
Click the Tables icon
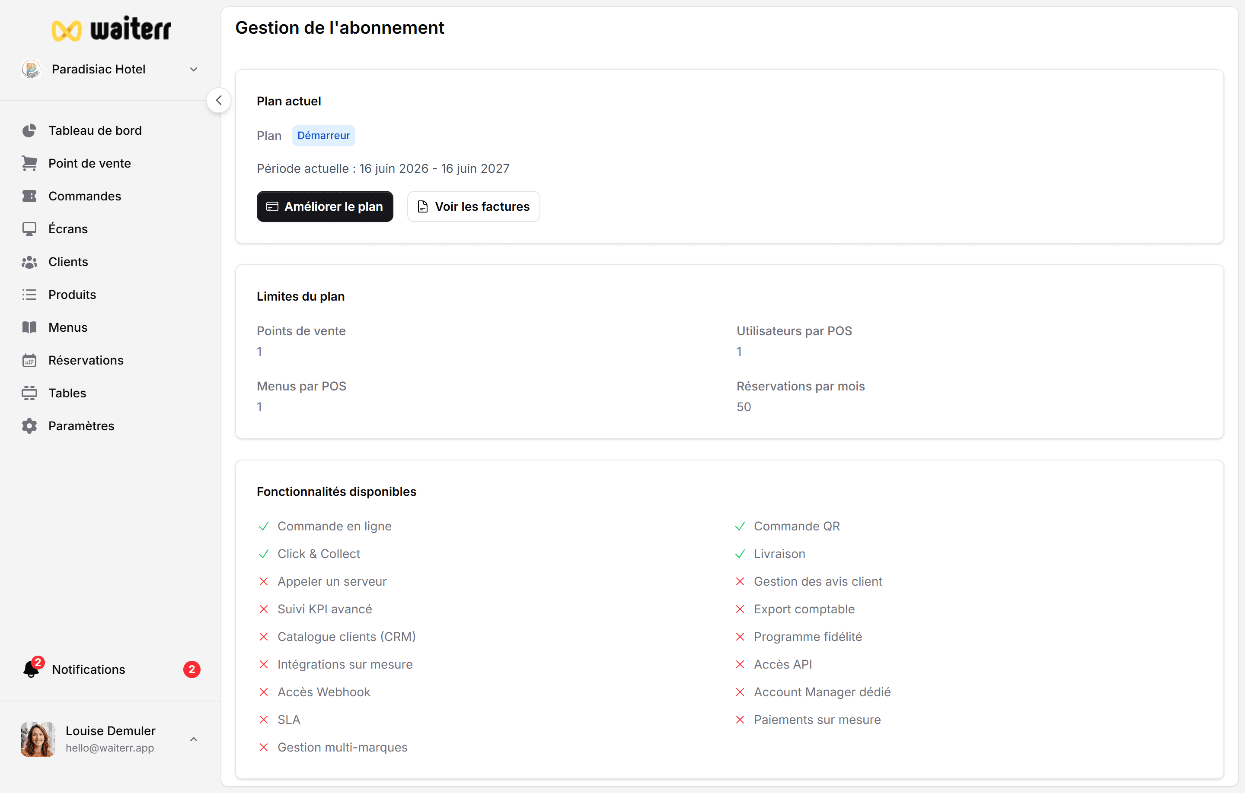click(x=29, y=393)
